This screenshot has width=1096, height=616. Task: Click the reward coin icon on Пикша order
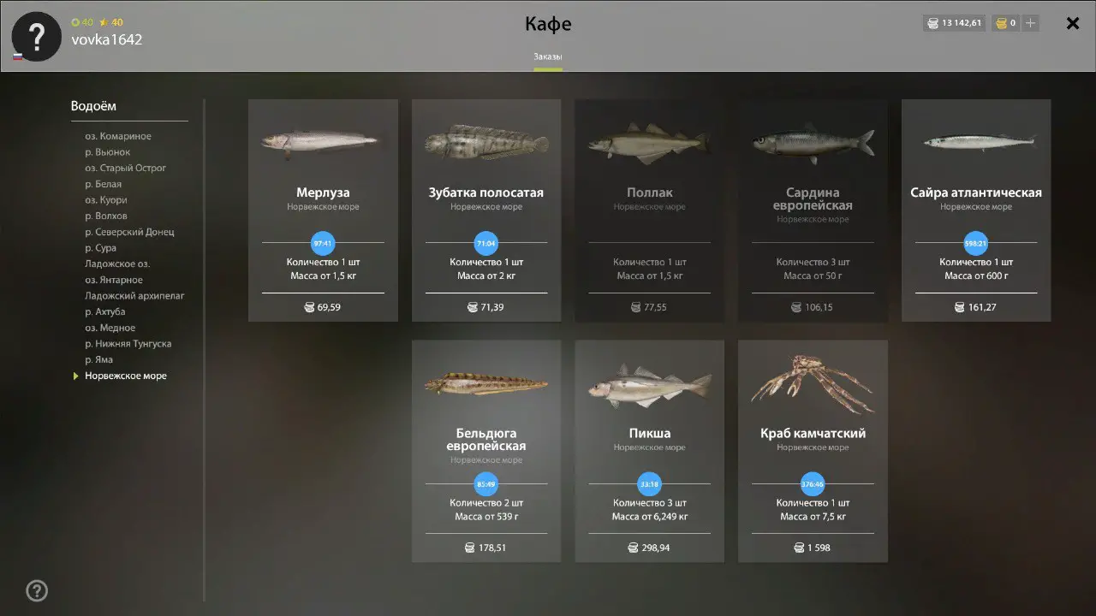(633, 548)
